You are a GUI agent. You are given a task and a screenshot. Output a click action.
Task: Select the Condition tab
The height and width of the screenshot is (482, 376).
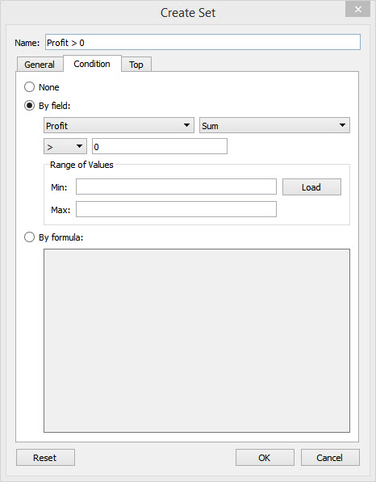[x=92, y=64]
